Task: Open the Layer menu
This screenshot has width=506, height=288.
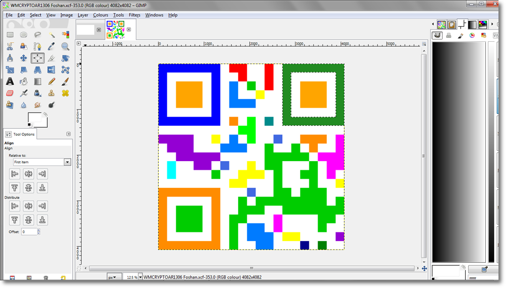Action: [x=82, y=15]
